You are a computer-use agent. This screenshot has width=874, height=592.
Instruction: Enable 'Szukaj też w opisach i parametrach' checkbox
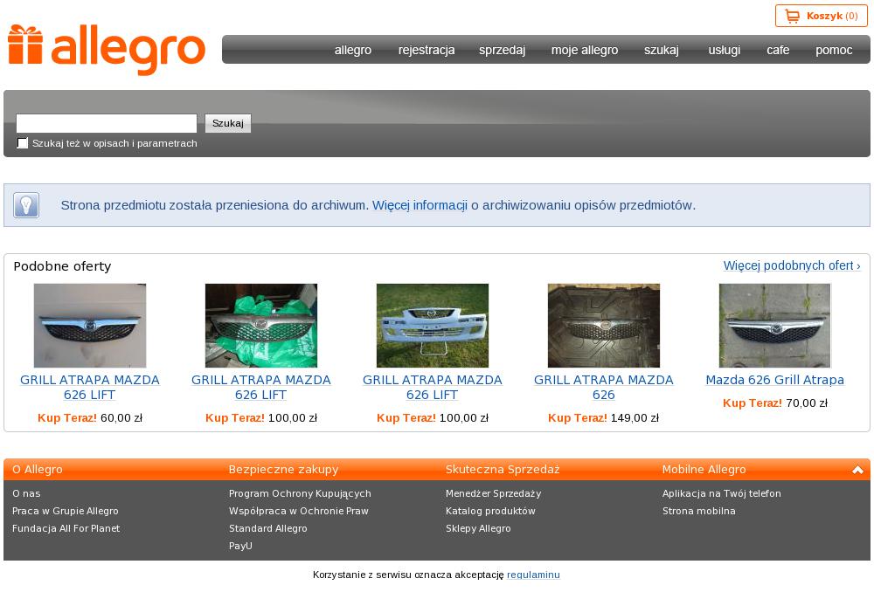(23, 143)
